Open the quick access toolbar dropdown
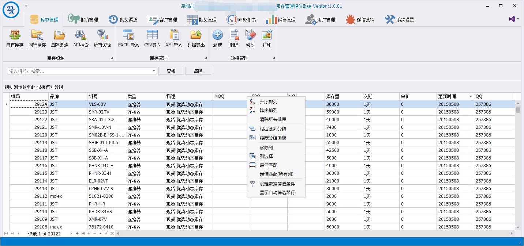Image resolution: width=524 pixels, height=246 pixels. (26, 6)
